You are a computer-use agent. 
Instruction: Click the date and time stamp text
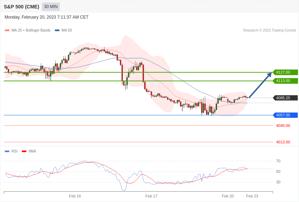[46, 17]
